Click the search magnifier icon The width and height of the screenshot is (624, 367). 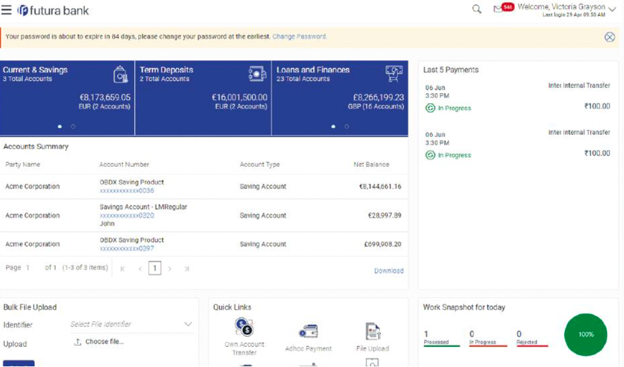coord(476,9)
